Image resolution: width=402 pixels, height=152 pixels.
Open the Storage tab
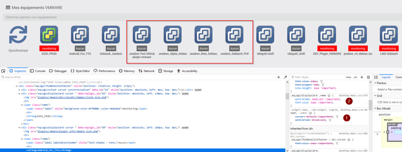coord(166,71)
